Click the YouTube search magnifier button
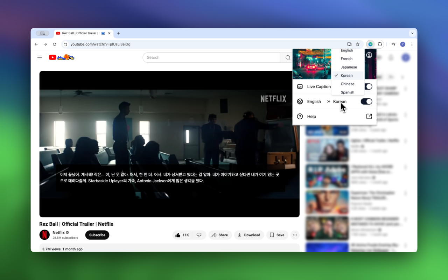 288,58
